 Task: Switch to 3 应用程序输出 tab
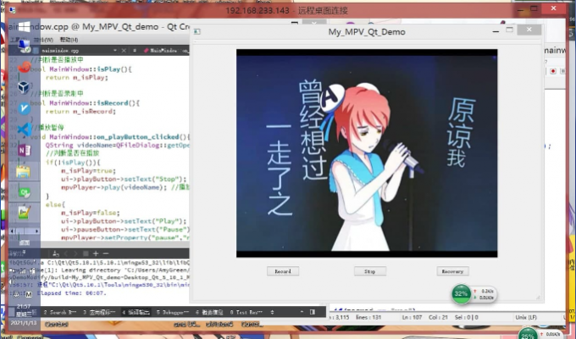click(x=99, y=312)
